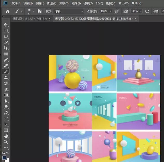Select the Move tool
This screenshot has width=164, height=162.
point(6,25)
